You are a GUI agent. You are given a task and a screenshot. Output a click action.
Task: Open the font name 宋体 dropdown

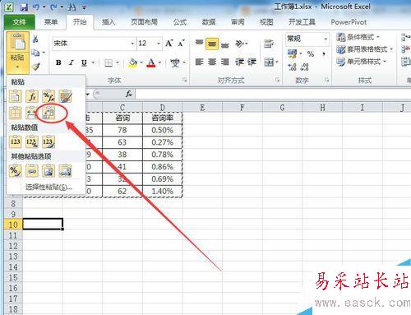click(132, 44)
